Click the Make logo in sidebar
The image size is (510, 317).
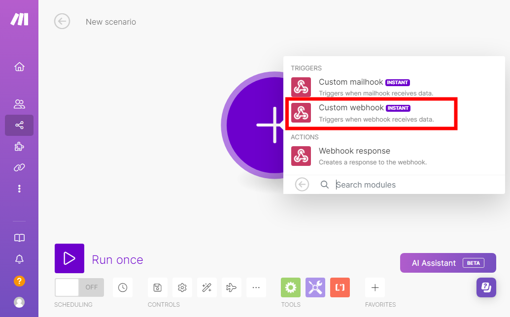(x=19, y=19)
